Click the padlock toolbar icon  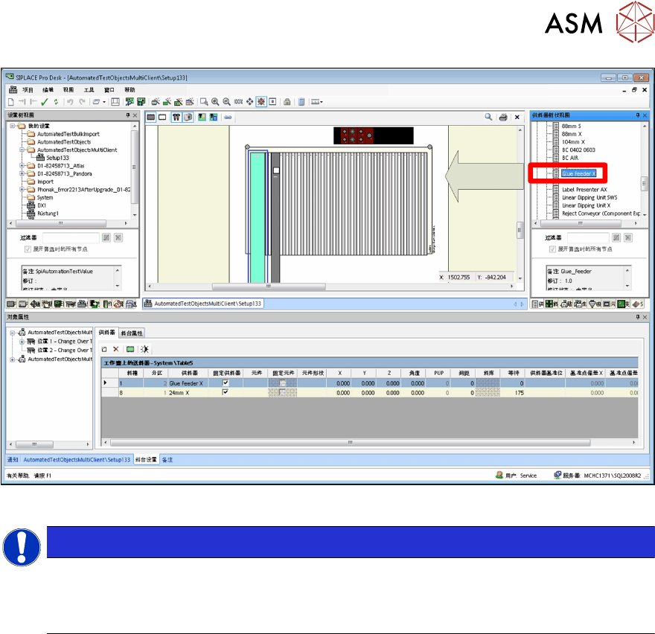pos(287,101)
